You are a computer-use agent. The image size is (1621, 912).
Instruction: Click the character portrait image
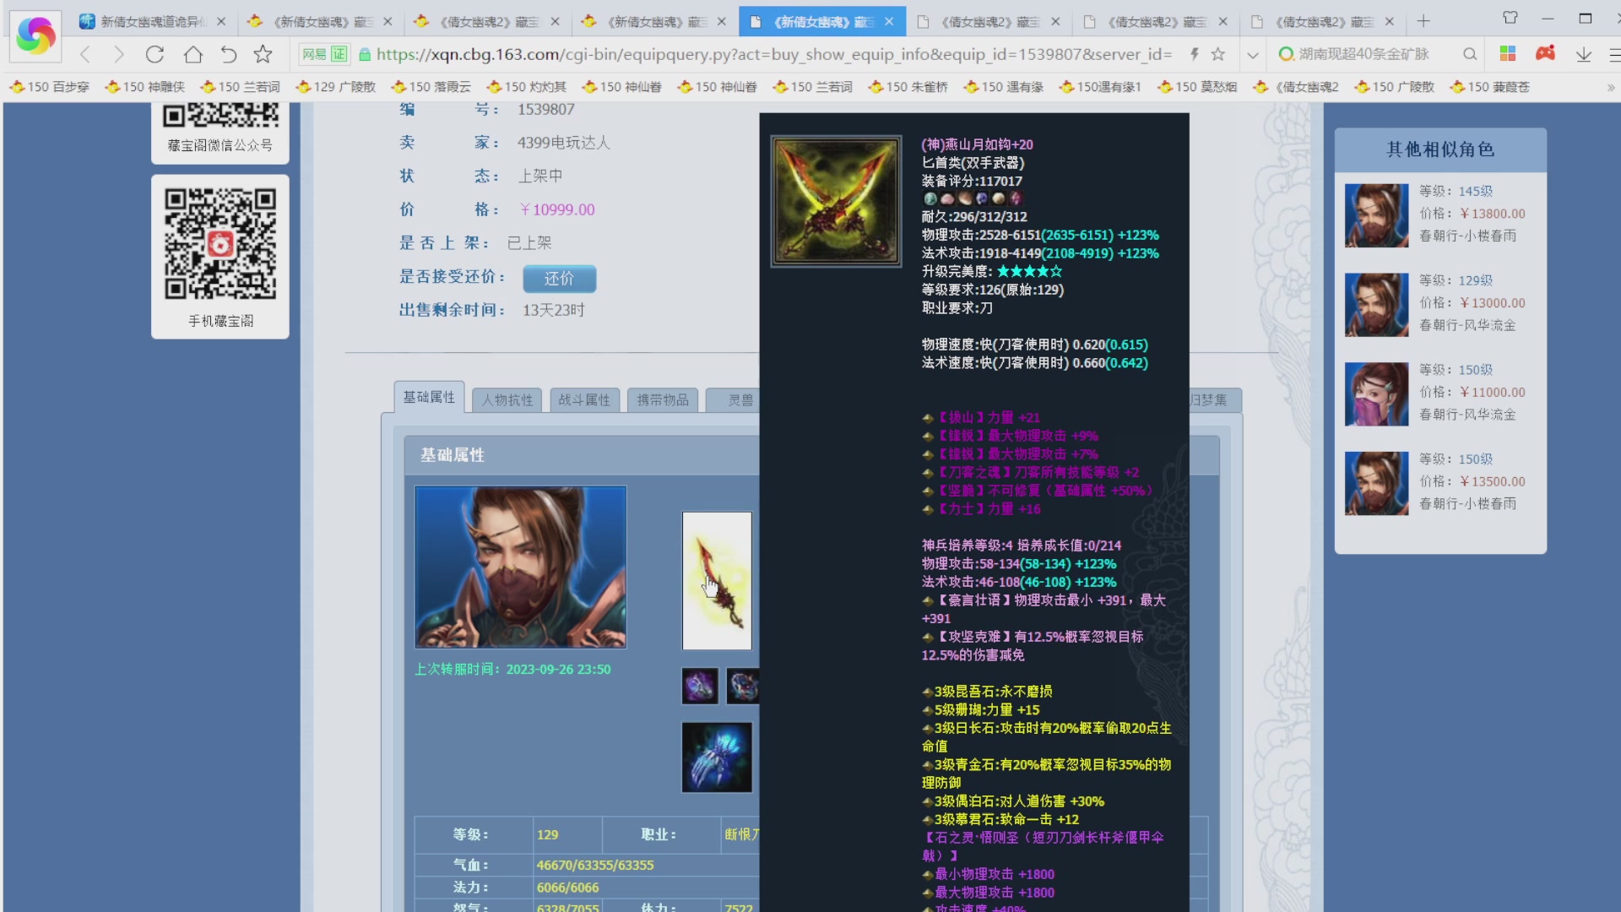pyautogui.click(x=521, y=567)
